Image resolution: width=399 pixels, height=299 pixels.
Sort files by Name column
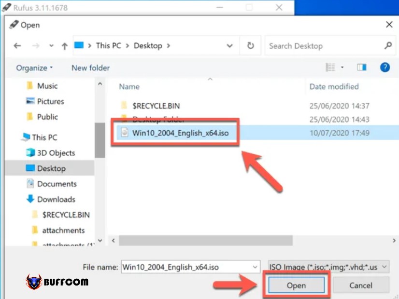coord(129,87)
